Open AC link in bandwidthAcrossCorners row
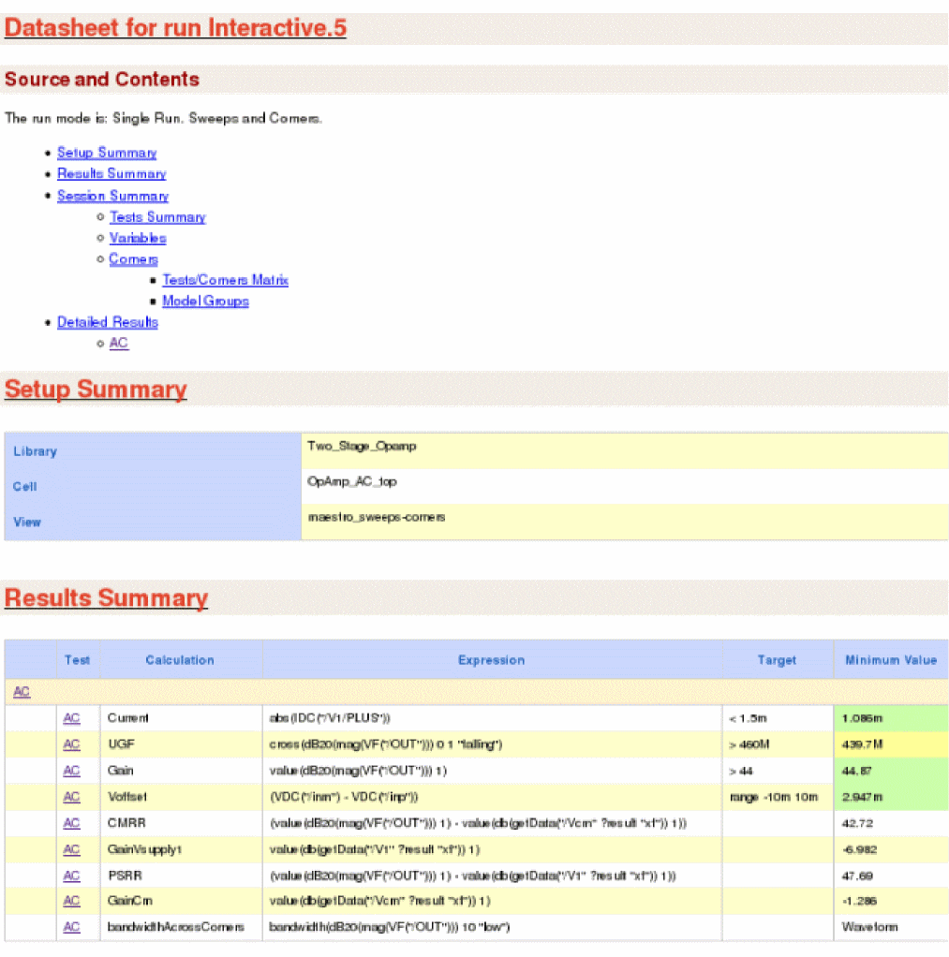Image resolution: width=949 pixels, height=957 pixels. pos(71,927)
